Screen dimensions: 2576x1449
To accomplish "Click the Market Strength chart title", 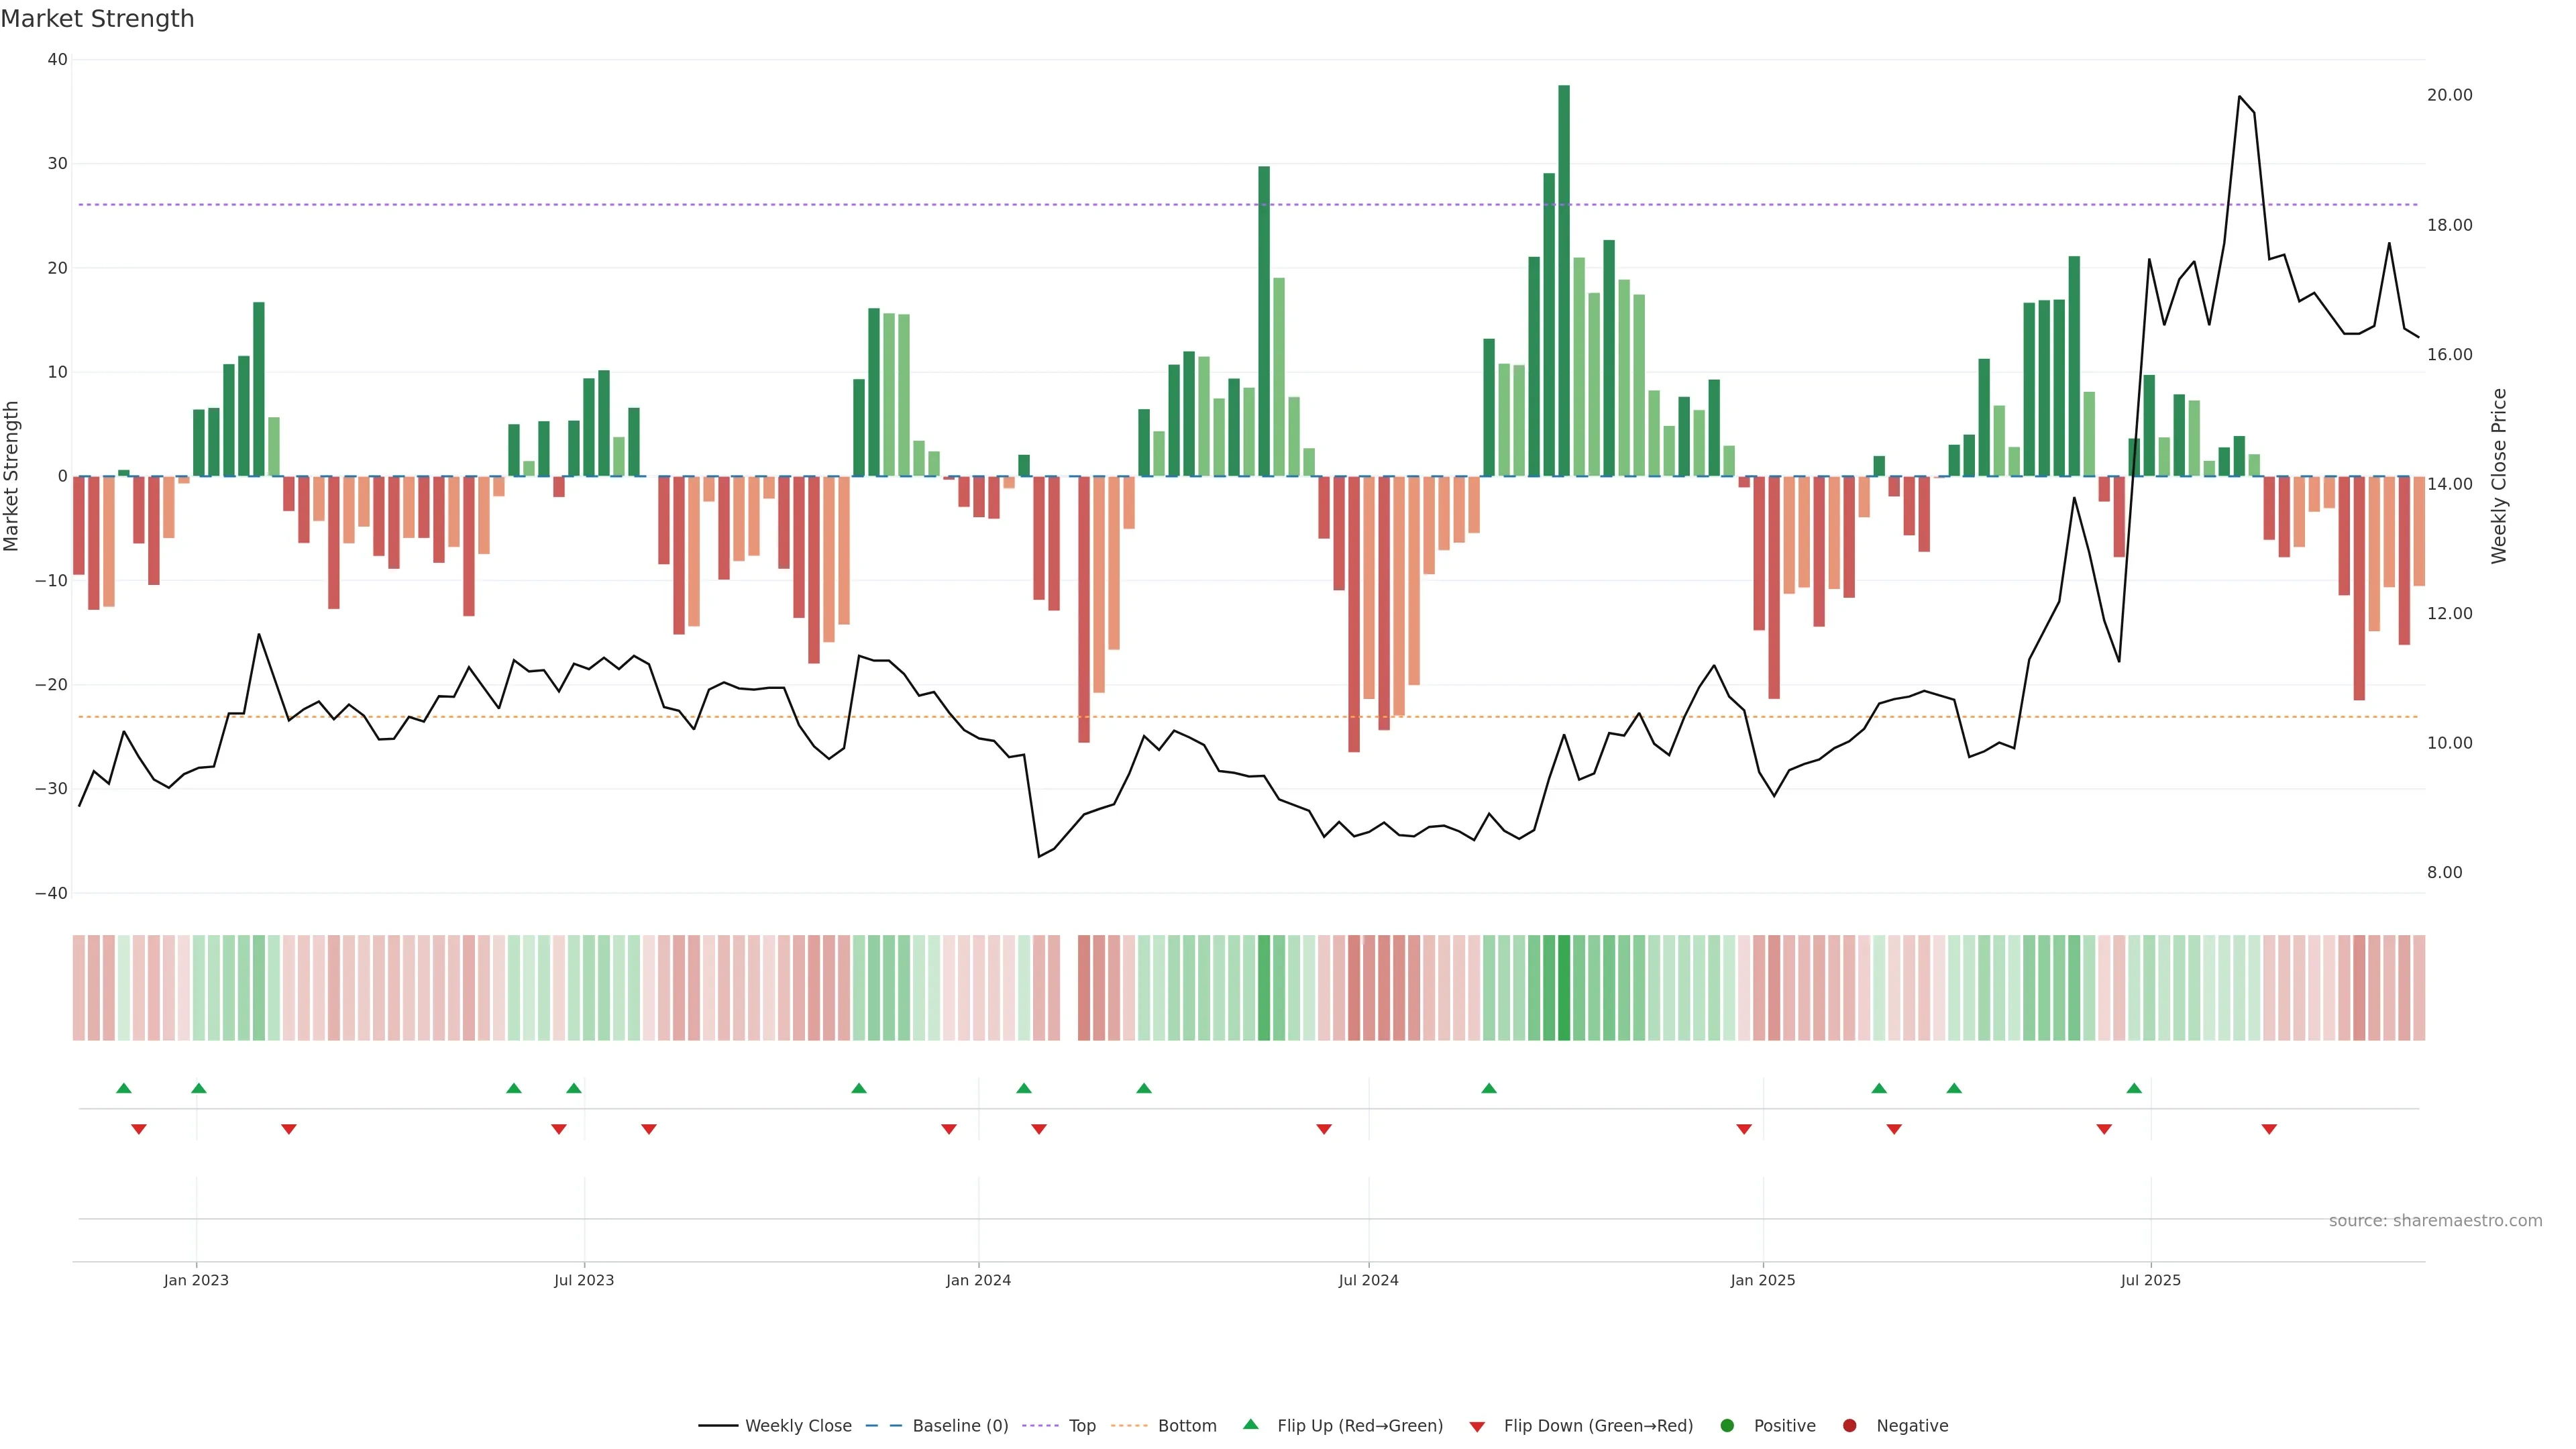I will (x=97, y=19).
